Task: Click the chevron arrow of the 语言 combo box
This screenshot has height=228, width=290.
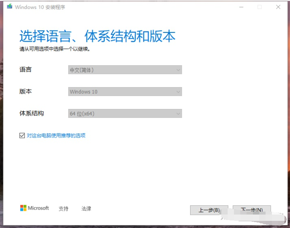Action: click(178, 70)
